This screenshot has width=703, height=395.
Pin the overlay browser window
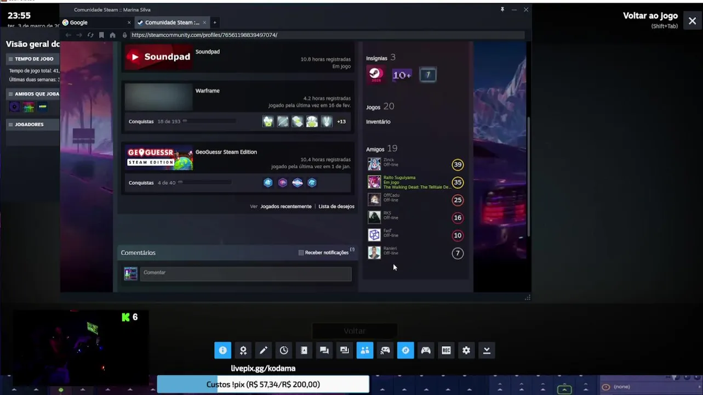[x=502, y=9]
